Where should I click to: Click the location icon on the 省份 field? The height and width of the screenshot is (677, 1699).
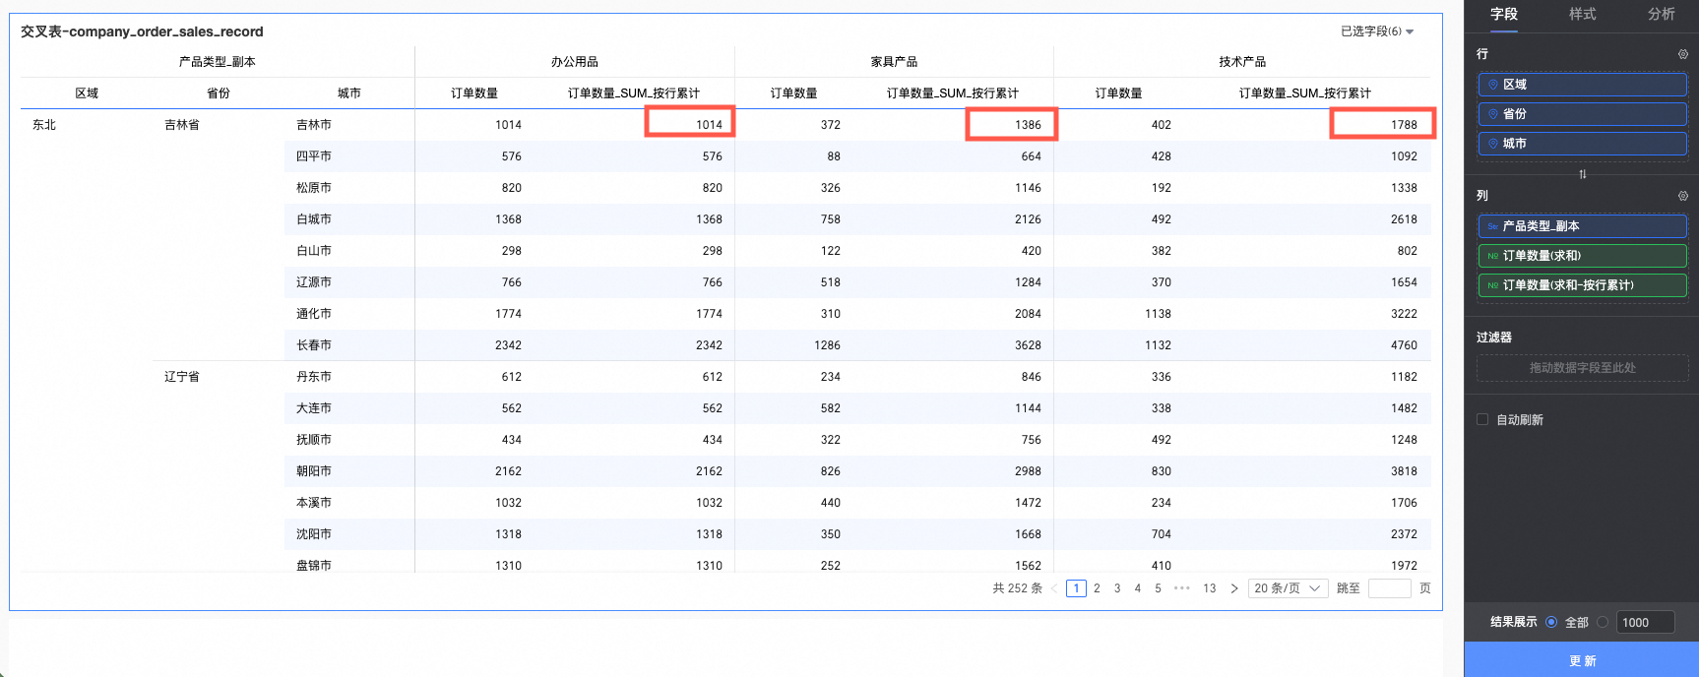click(1493, 114)
